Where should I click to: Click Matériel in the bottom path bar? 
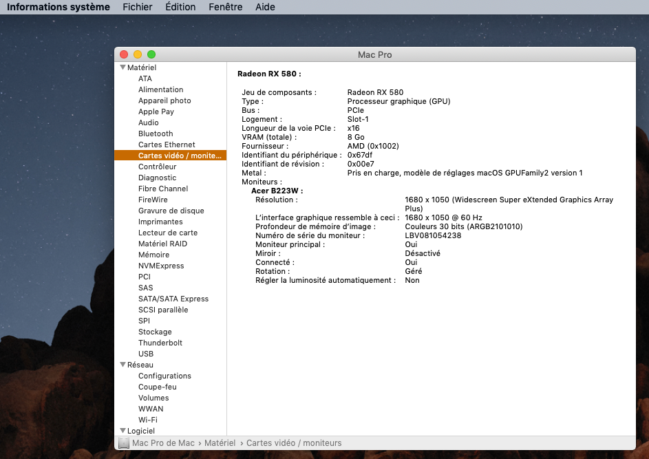point(220,443)
